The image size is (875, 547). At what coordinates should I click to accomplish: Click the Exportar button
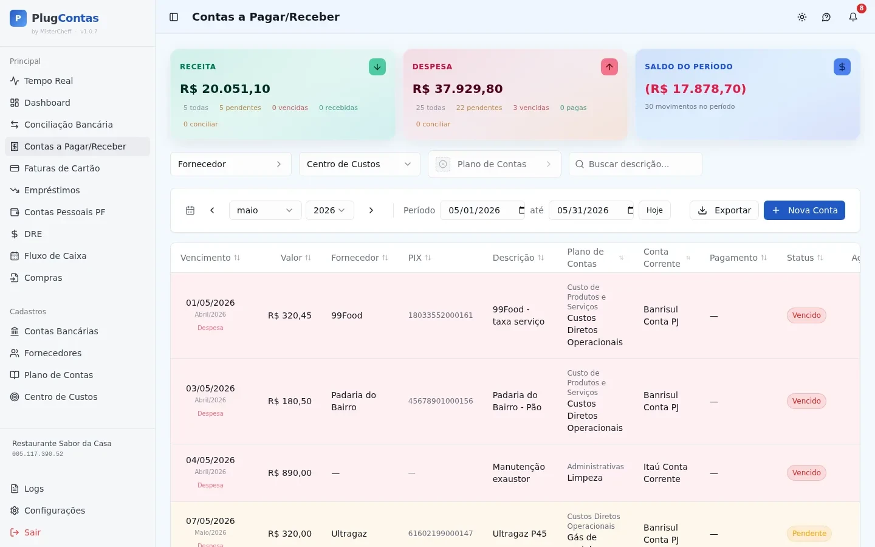724,210
